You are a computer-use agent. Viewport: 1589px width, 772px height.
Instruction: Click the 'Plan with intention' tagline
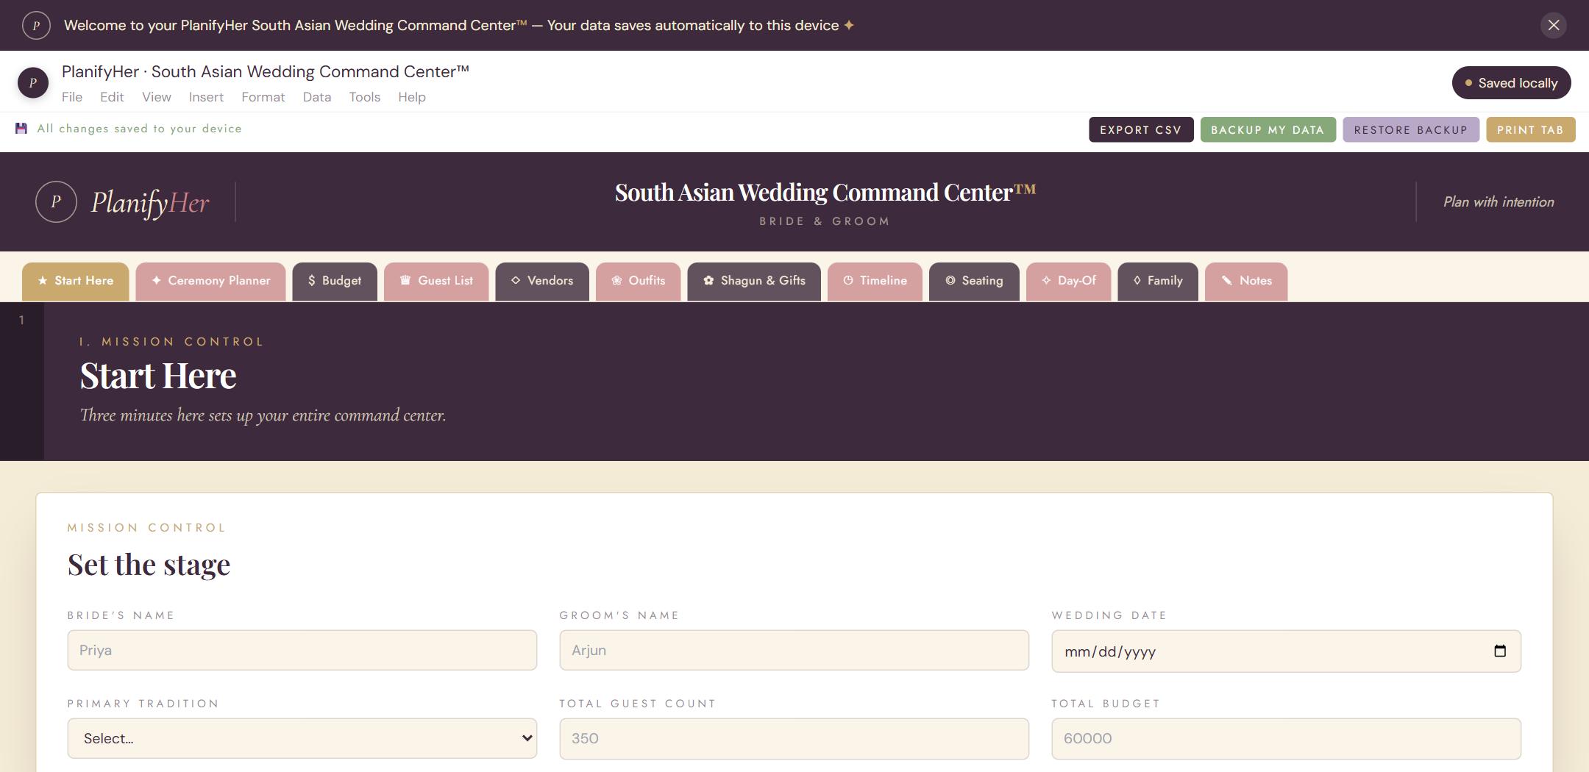1499,202
